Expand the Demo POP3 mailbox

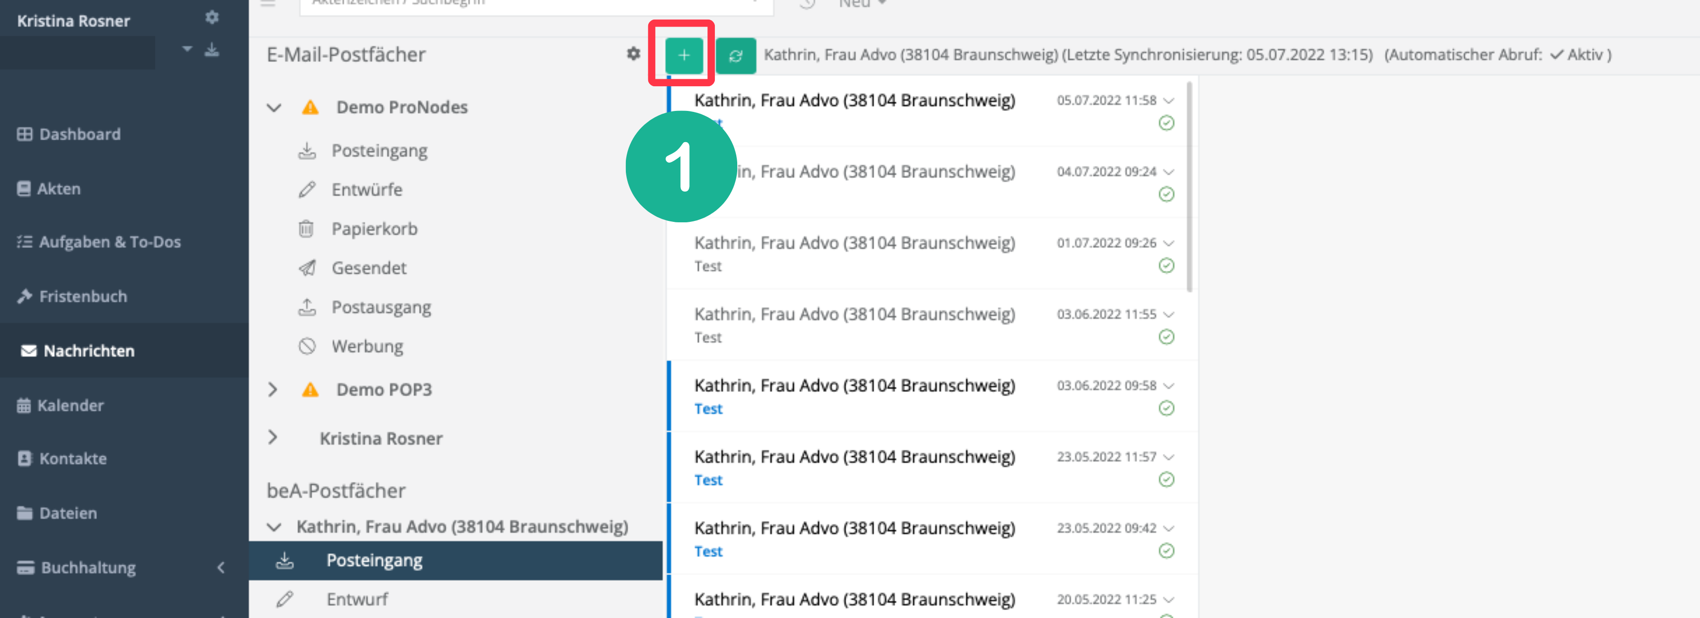[273, 390]
